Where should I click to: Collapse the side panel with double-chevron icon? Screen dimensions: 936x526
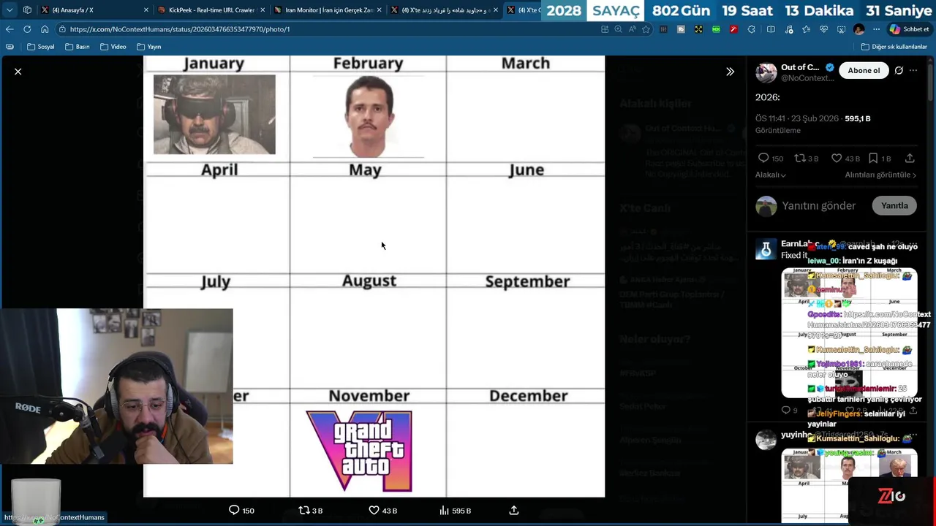(x=730, y=72)
